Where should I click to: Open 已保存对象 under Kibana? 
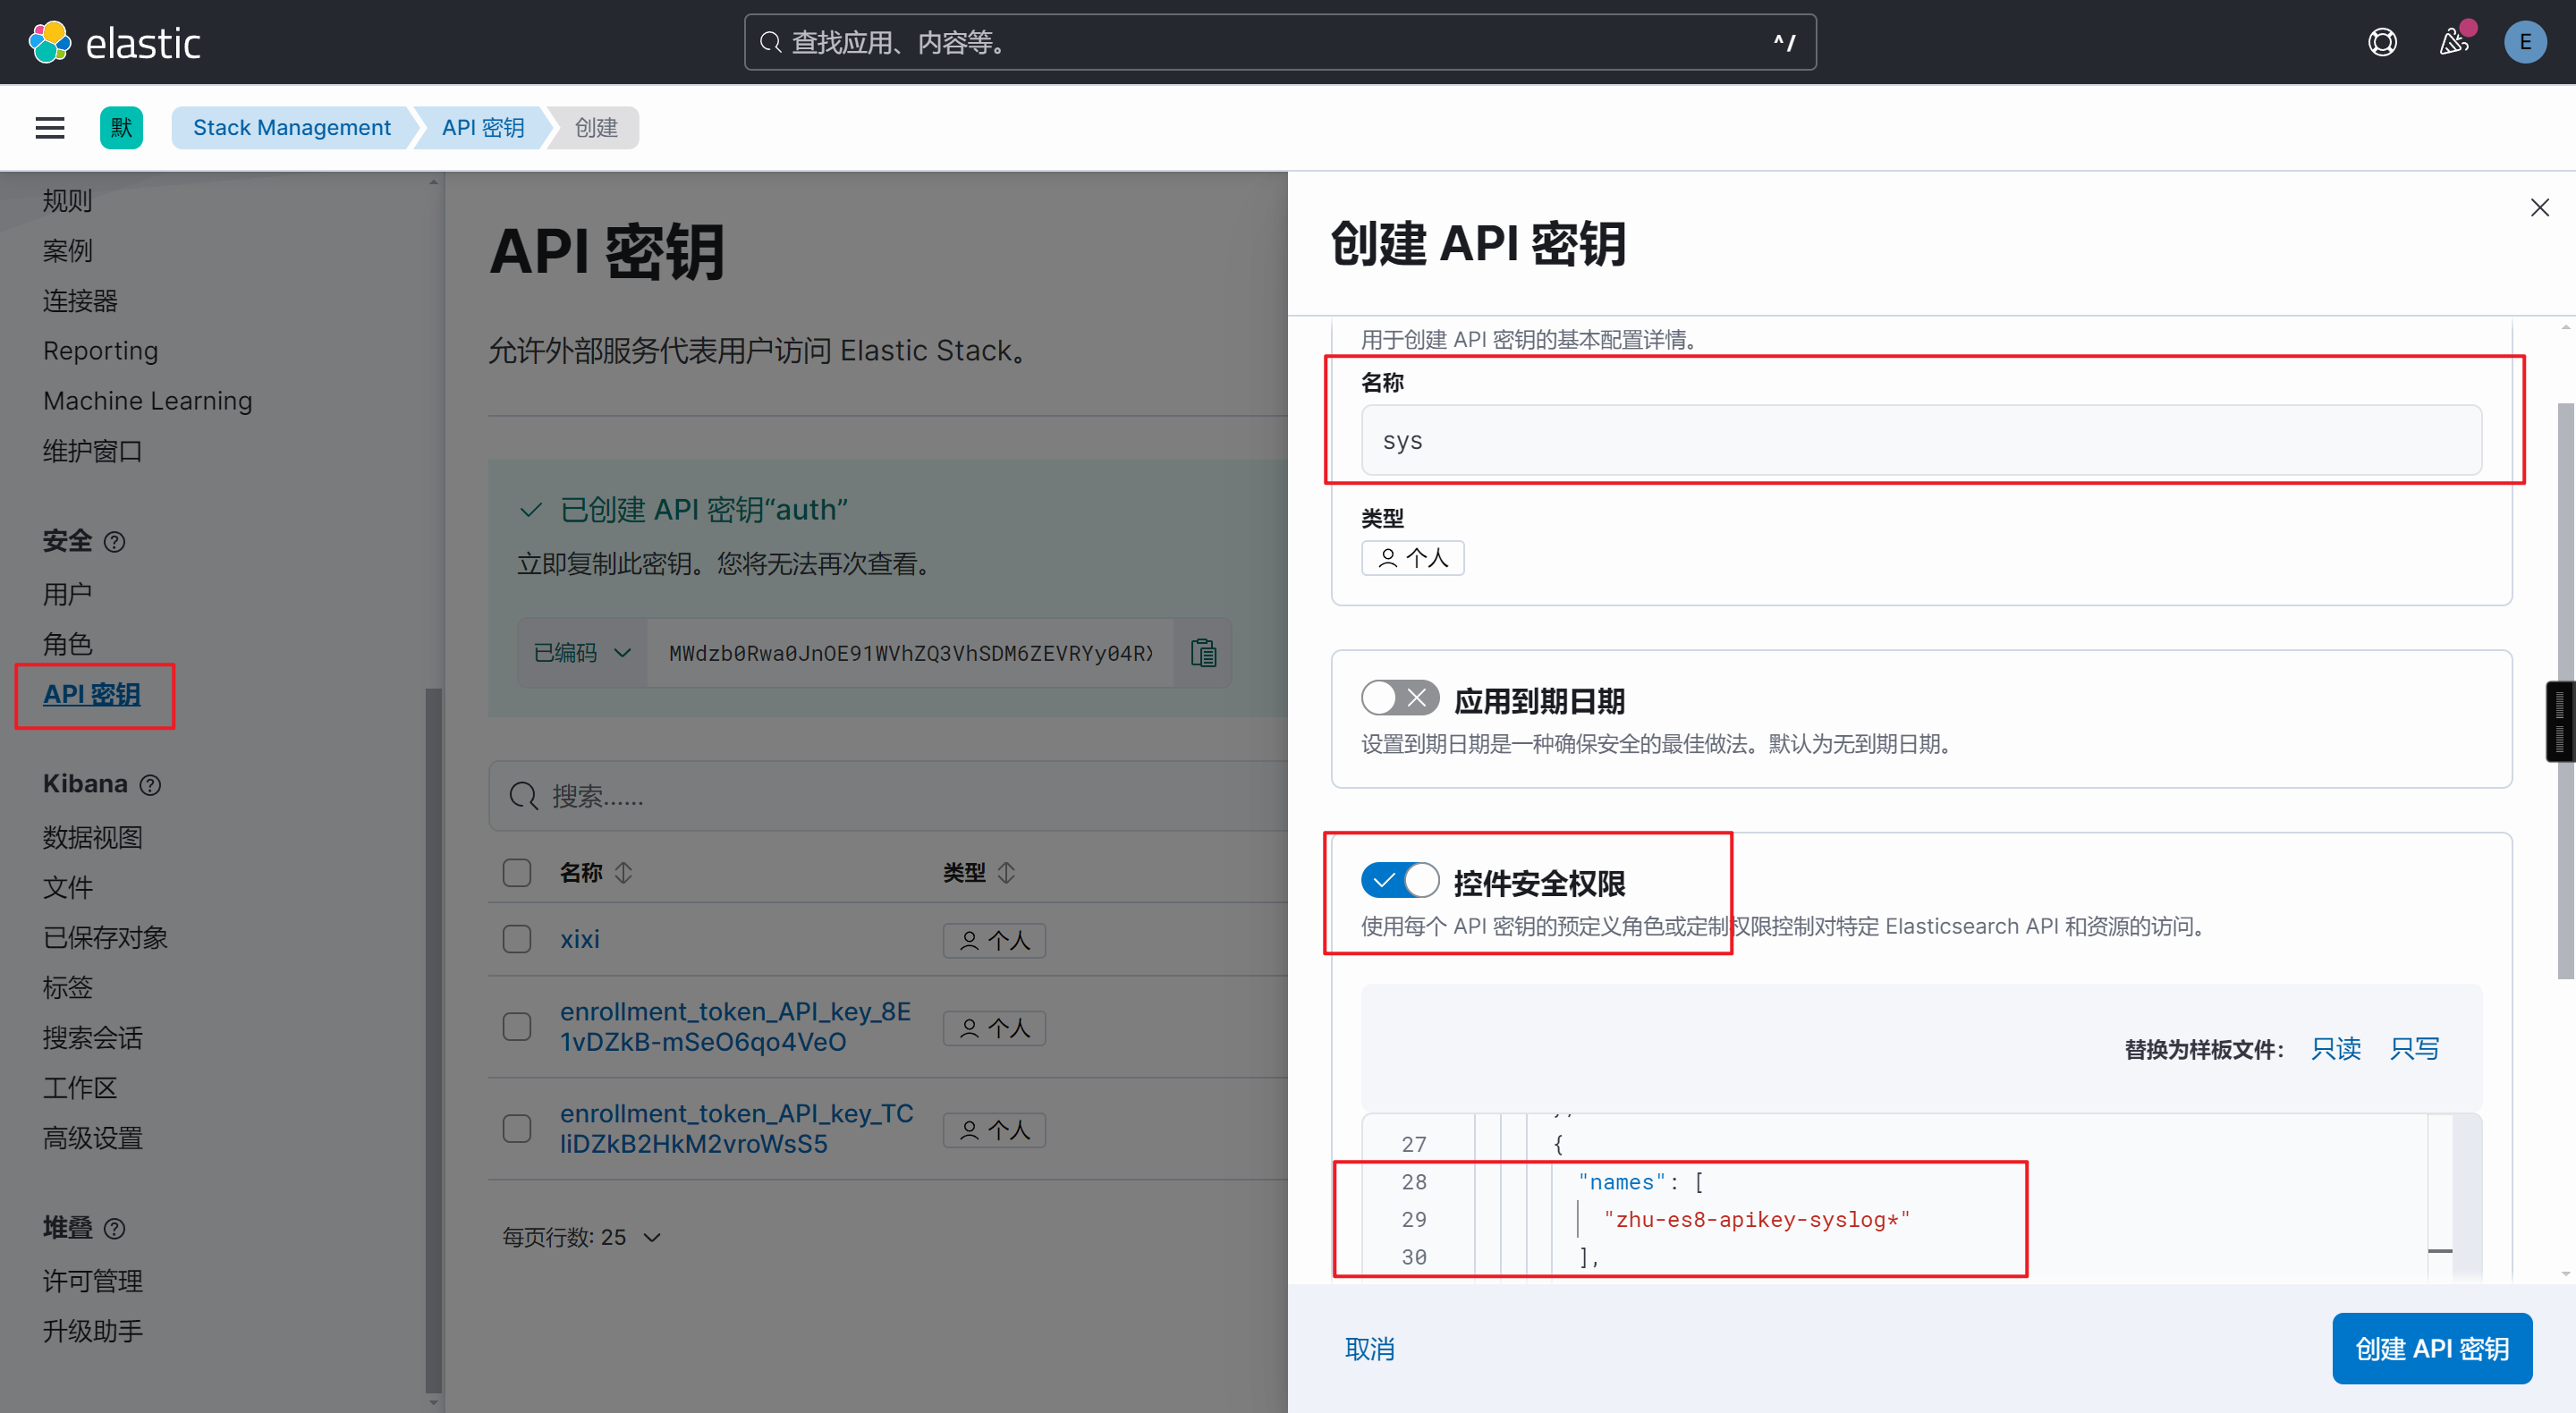click(x=105, y=937)
